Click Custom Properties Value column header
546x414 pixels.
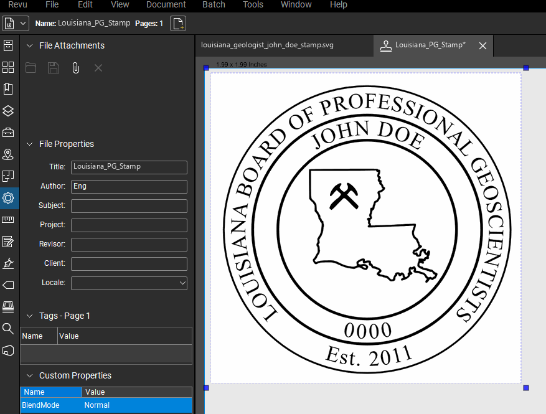coord(137,392)
